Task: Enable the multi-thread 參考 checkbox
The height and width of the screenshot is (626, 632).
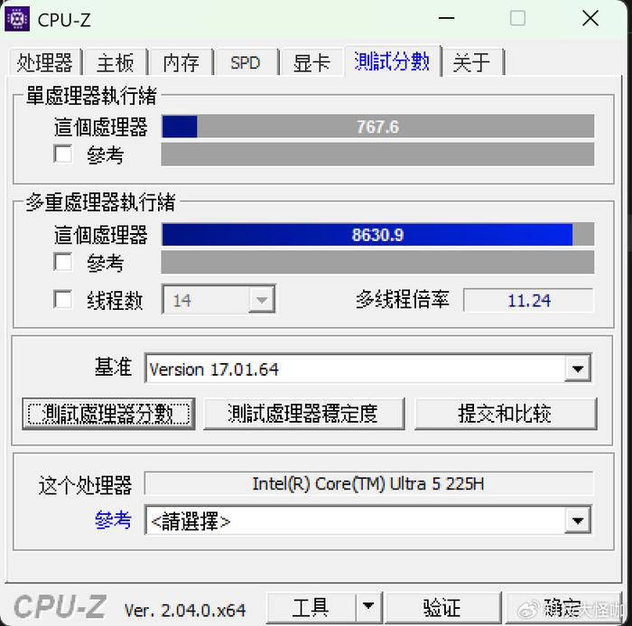Action: [x=63, y=262]
